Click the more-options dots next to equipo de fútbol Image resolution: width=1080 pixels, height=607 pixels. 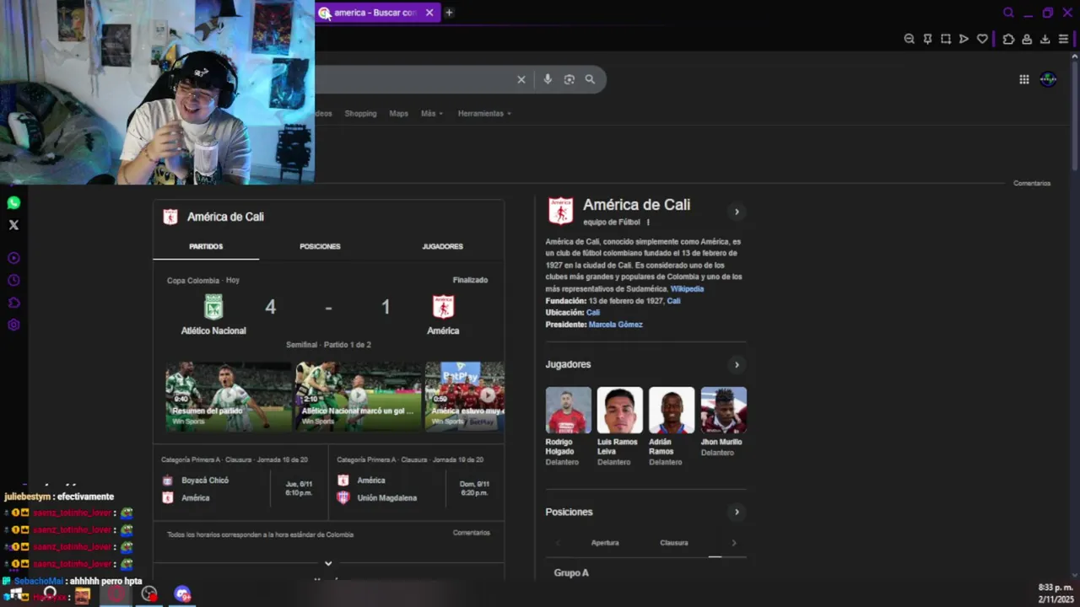(x=648, y=223)
